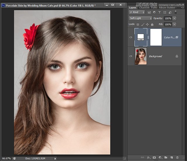Select the Color Fill layer mask thumbnail
This screenshot has height=161, width=187.
[156, 37]
